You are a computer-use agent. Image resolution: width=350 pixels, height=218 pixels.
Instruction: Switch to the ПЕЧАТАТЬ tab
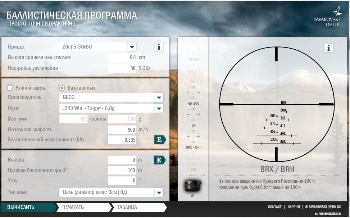pos(83,207)
